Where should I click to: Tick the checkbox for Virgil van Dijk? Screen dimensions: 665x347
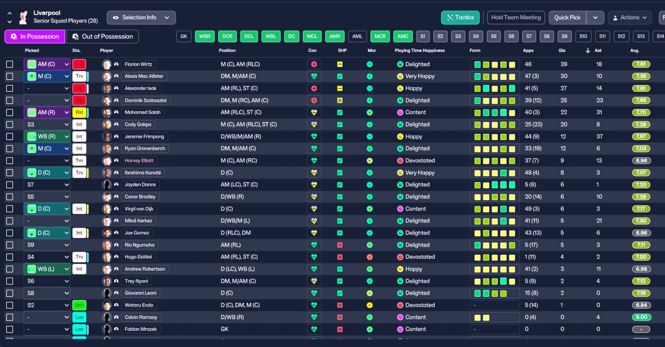[x=9, y=209]
